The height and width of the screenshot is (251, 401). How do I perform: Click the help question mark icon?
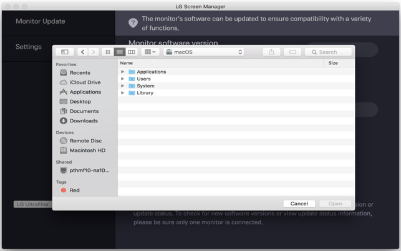(x=133, y=23)
